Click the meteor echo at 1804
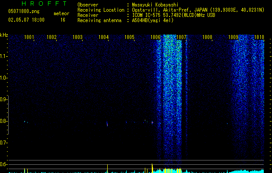The width and height of the screenshot is (272, 173). tap(107, 124)
